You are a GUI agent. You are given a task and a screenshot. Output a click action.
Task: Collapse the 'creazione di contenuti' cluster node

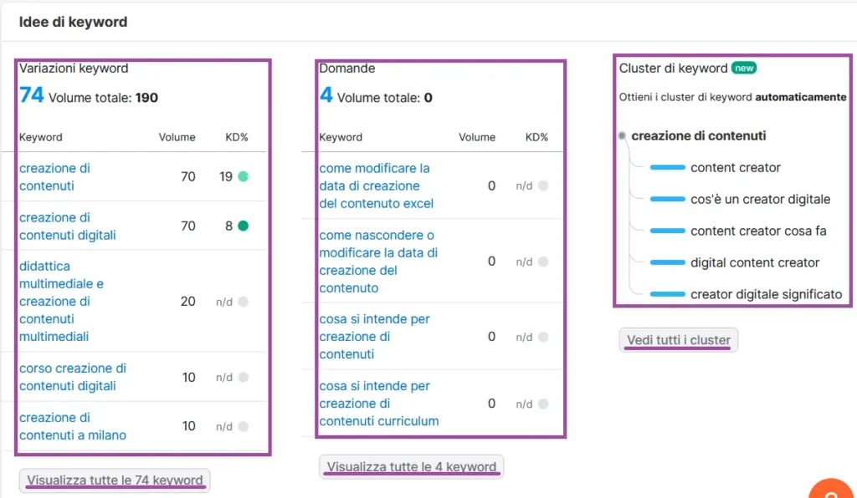622,135
